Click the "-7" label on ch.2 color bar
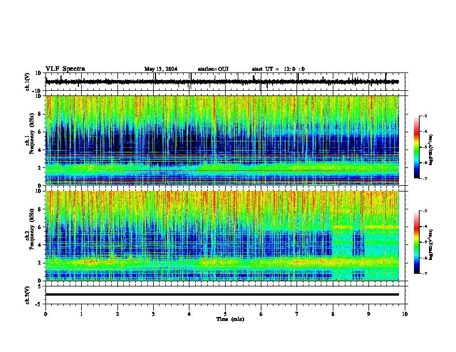456x352 pixels. coord(425,273)
